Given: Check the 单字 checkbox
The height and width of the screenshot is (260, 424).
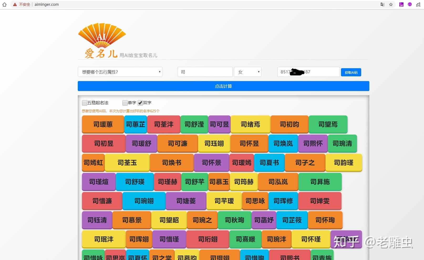Looking at the screenshot, I should pyautogui.click(x=125, y=103).
